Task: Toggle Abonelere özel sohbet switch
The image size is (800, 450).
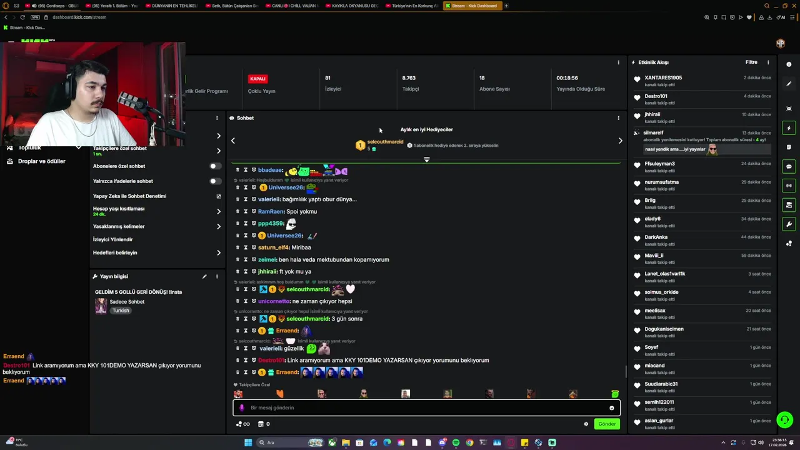Action: click(215, 166)
